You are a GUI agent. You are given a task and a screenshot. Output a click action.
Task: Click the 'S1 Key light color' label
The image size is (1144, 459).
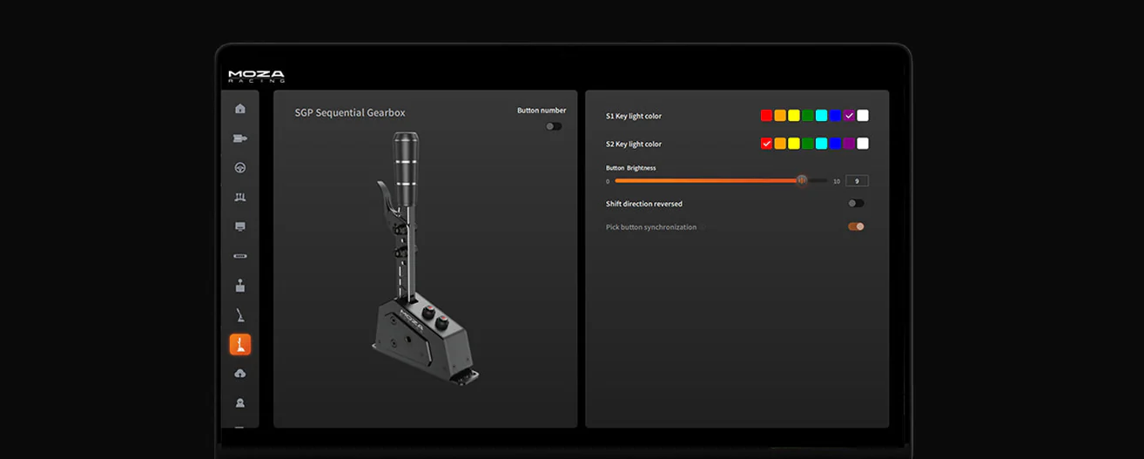click(634, 116)
